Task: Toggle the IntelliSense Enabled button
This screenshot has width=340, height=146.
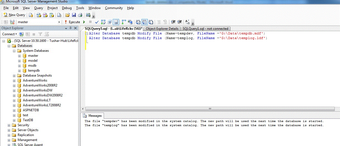Action: [116, 22]
